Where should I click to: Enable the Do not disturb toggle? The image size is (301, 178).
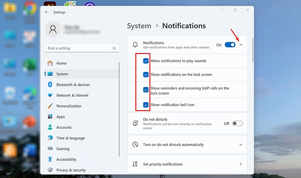237,123
